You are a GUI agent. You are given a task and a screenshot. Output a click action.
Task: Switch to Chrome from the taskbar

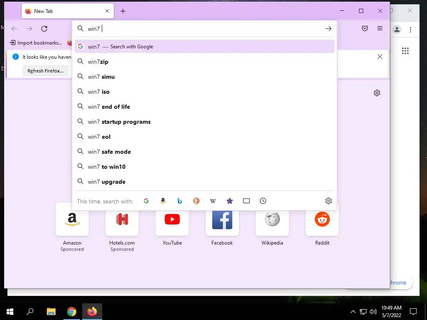click(x=72, y=312)
